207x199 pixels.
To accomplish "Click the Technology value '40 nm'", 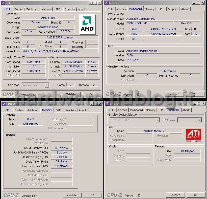I will (29, 31).
